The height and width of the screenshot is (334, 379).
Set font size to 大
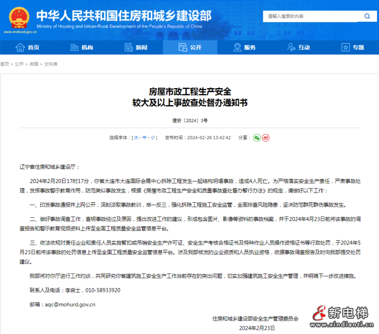tap(137, 137)
